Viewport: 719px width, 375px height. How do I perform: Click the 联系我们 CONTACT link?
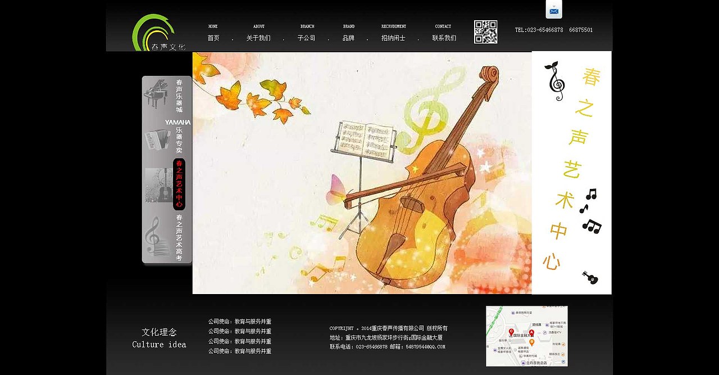click(x=443, y=38)
